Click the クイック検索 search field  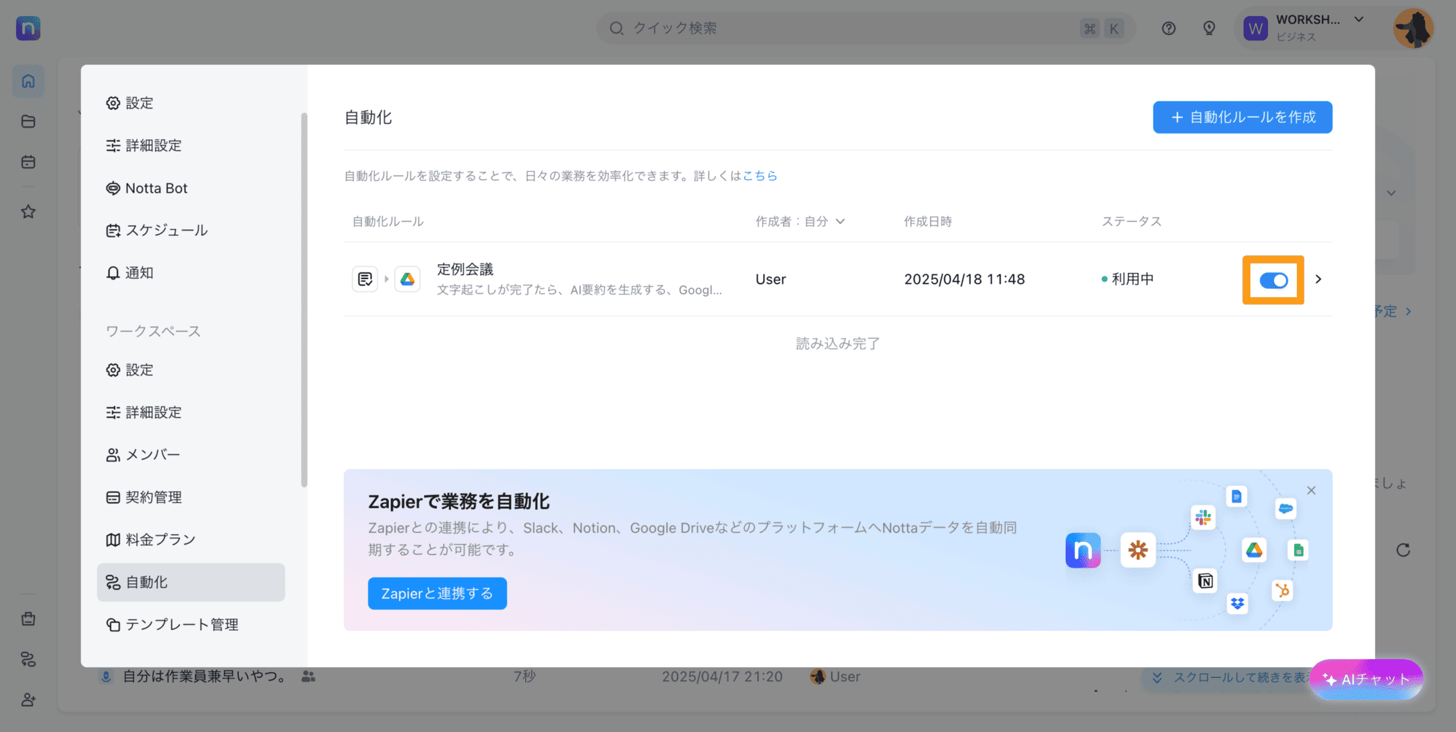(866, 28)
